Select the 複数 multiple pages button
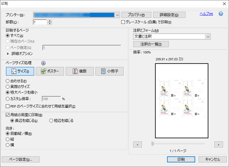229x167 pixels. click(x=80, y=71)
